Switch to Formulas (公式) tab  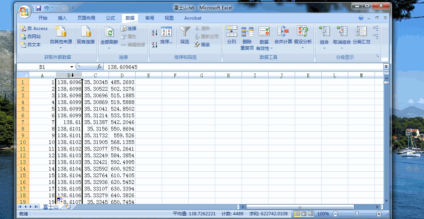[x=110, y=18]
